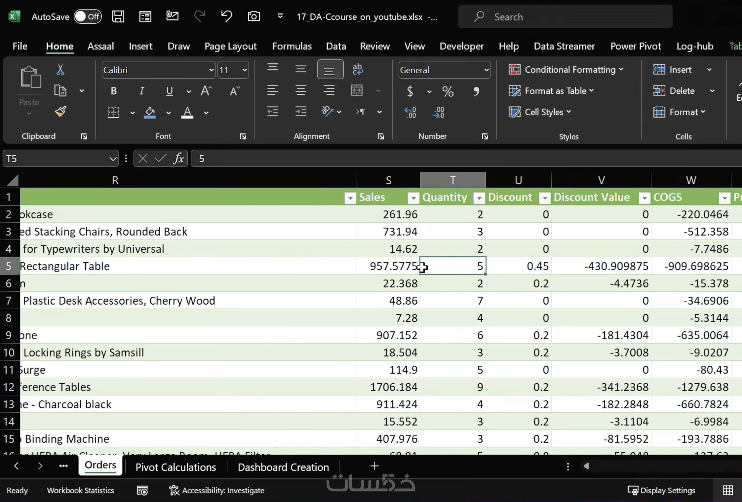Apply the fill color bucket swatch
This screenshot has height=502, width=742.
click(150, 113)
